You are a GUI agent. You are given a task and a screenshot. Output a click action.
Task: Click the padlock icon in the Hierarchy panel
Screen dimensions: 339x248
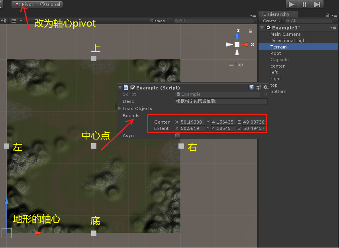[327, 14]
